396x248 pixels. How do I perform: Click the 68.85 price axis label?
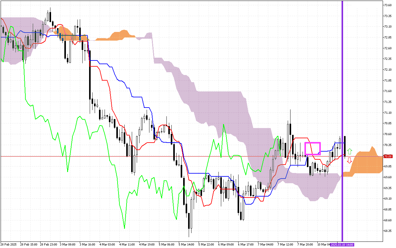coord(388,210)
